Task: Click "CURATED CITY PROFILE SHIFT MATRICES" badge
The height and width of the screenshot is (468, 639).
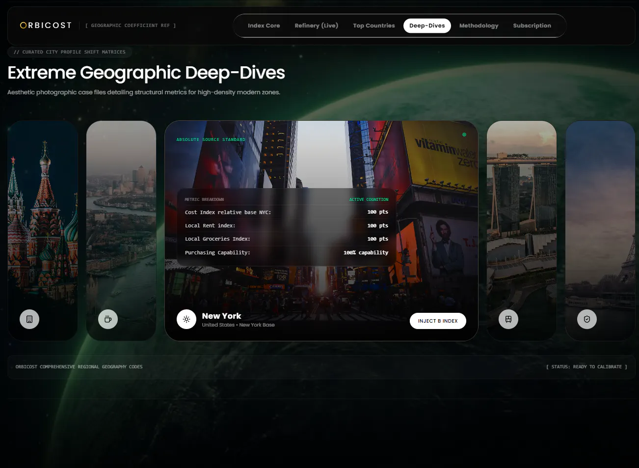Action: pos(70,52)
